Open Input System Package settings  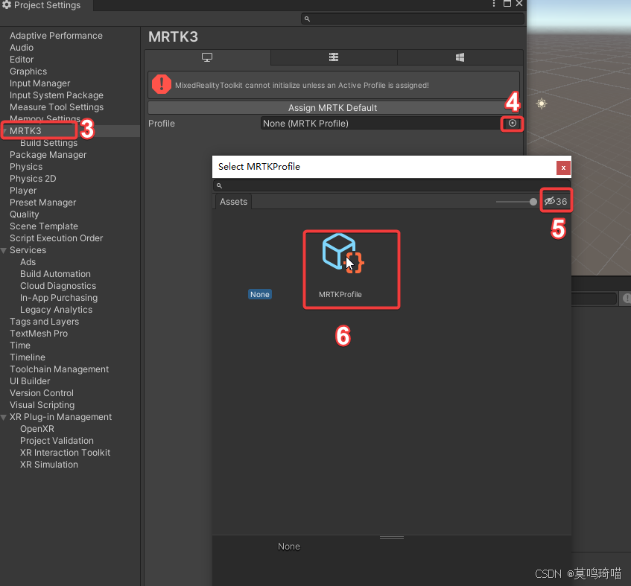click(x=57, y=95)
